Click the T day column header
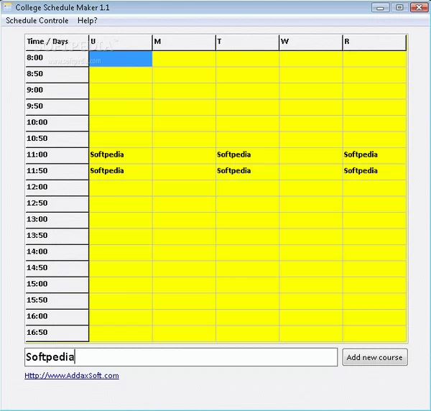431x411 pixels. coord(247,42)
